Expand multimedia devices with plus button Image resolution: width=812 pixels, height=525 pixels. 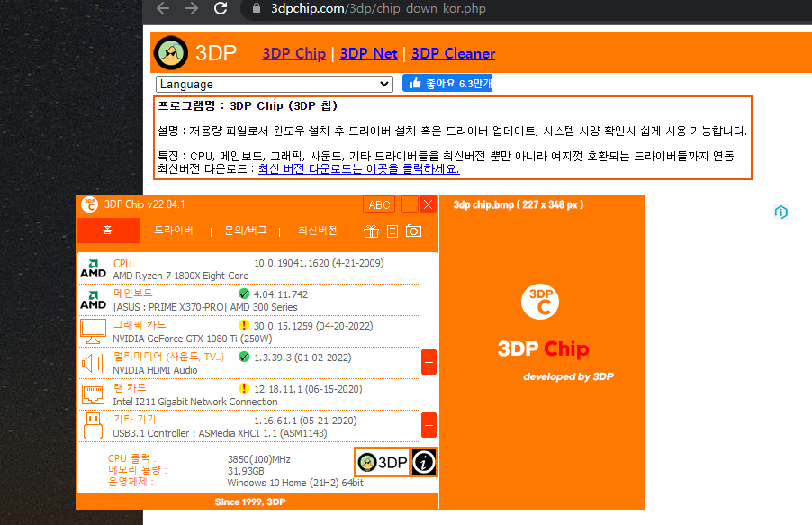[429, 362]
